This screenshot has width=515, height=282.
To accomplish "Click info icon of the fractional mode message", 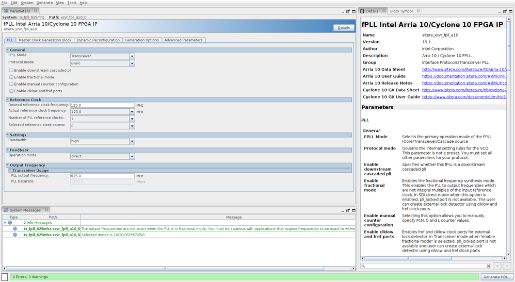I will (15, 228).
